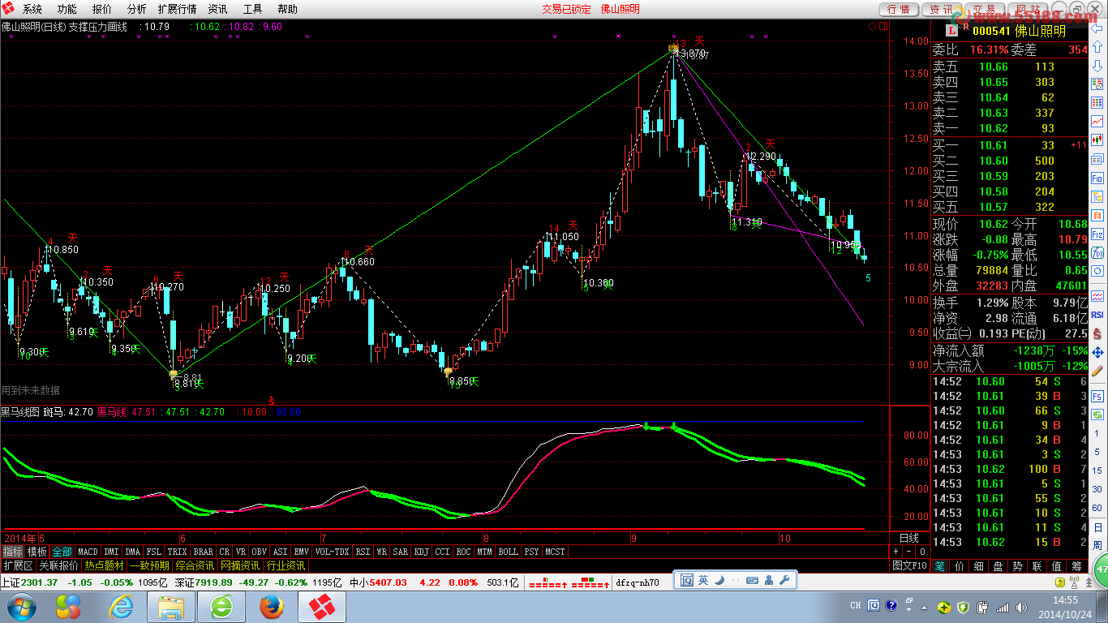
Task: Switch to the BOLL indicator tab
Action: pyautogui.click(x=508, y=552)
